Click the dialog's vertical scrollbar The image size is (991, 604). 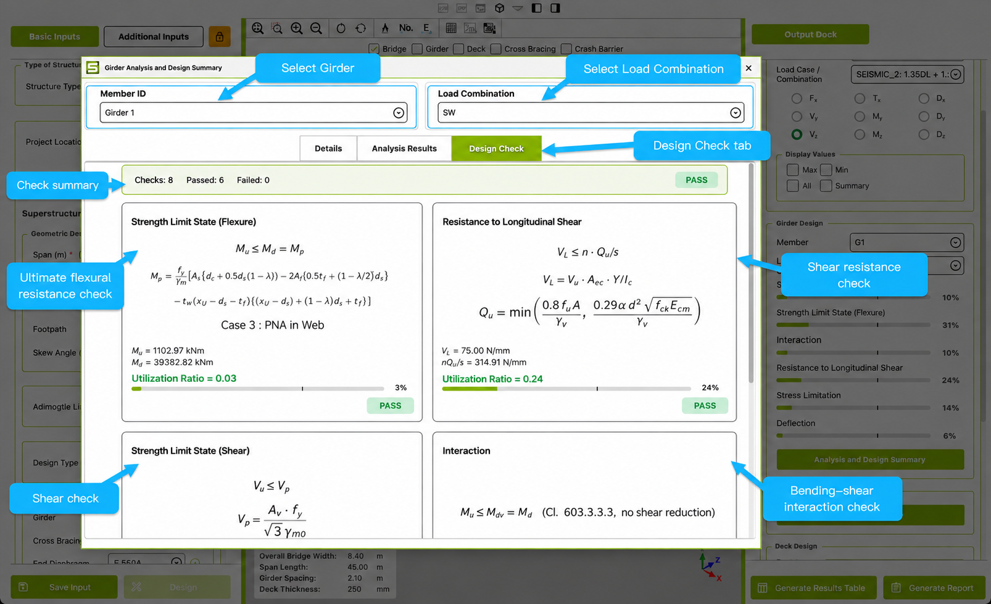[x=751, y=273]
